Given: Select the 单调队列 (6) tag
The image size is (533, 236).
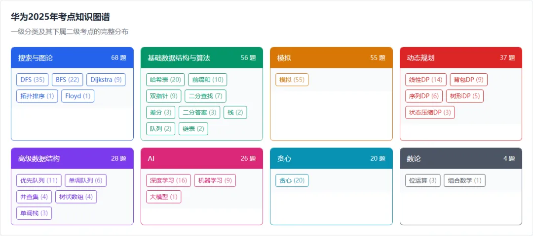Looking at the screenshot, I should click(86, 180).
